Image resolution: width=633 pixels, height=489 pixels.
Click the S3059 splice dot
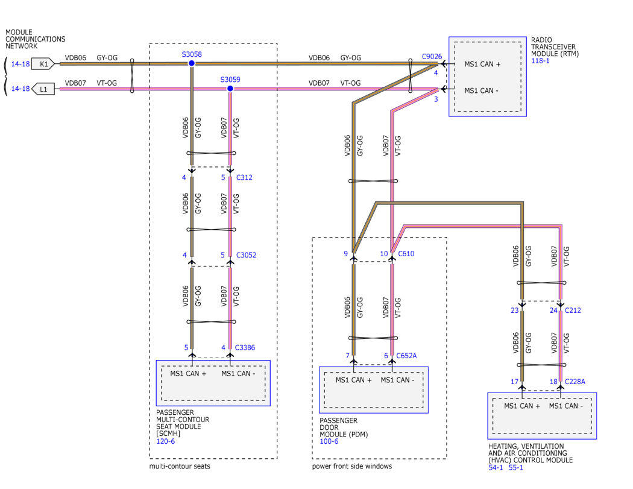230,89
